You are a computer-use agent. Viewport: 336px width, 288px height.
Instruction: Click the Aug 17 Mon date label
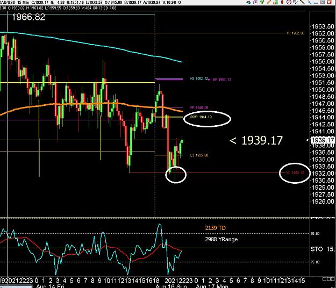point(212,286)
